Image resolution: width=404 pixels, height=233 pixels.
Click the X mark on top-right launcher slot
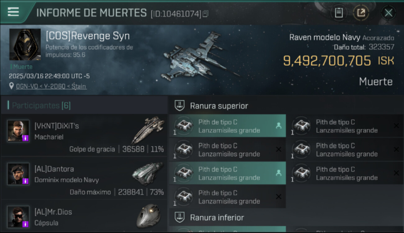[396, 126]
